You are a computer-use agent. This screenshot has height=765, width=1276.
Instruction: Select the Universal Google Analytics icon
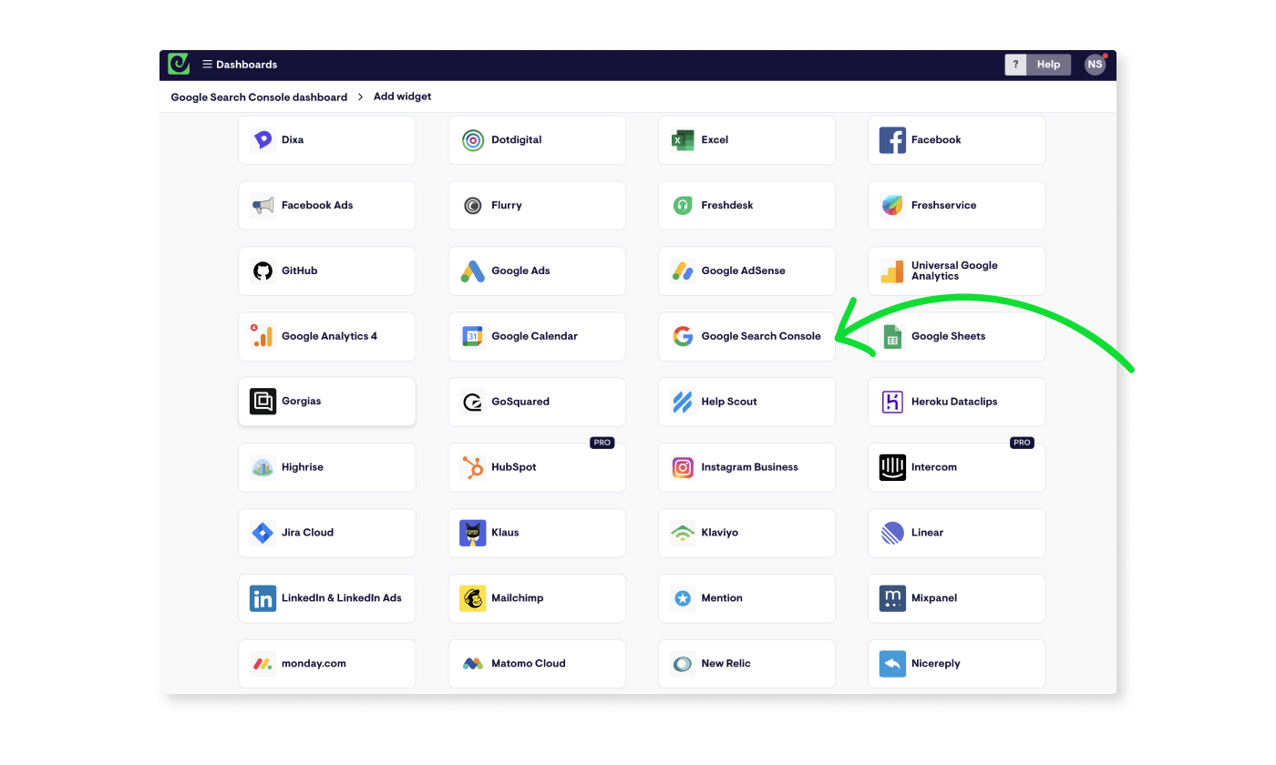pos(892,271)
